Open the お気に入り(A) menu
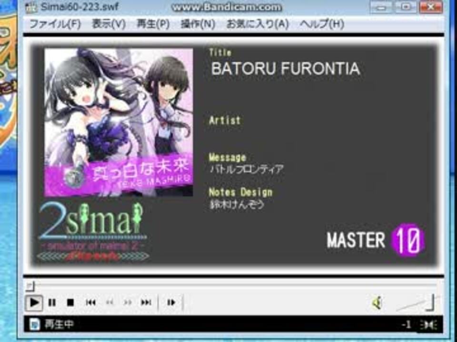457x342 pixels. tap(258, 24)
